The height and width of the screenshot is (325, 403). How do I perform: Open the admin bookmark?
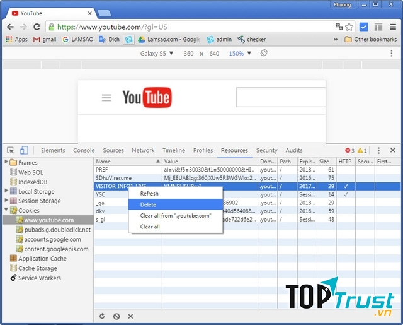pos(219,39)
